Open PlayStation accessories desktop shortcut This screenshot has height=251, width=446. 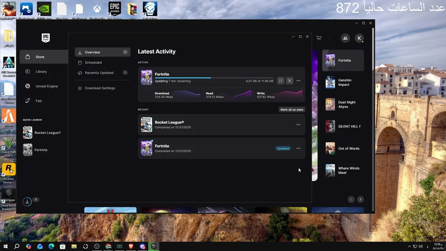click(x=26, y=10)
